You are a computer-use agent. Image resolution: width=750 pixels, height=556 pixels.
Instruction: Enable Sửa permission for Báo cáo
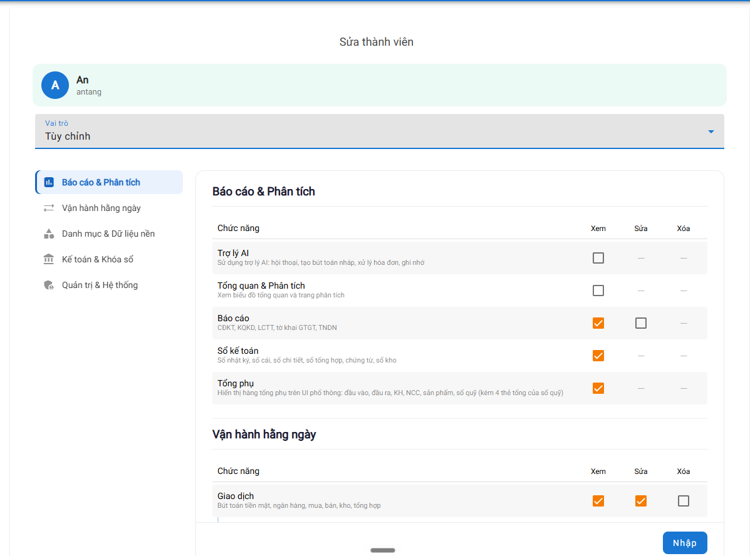(x=641, y=323)
